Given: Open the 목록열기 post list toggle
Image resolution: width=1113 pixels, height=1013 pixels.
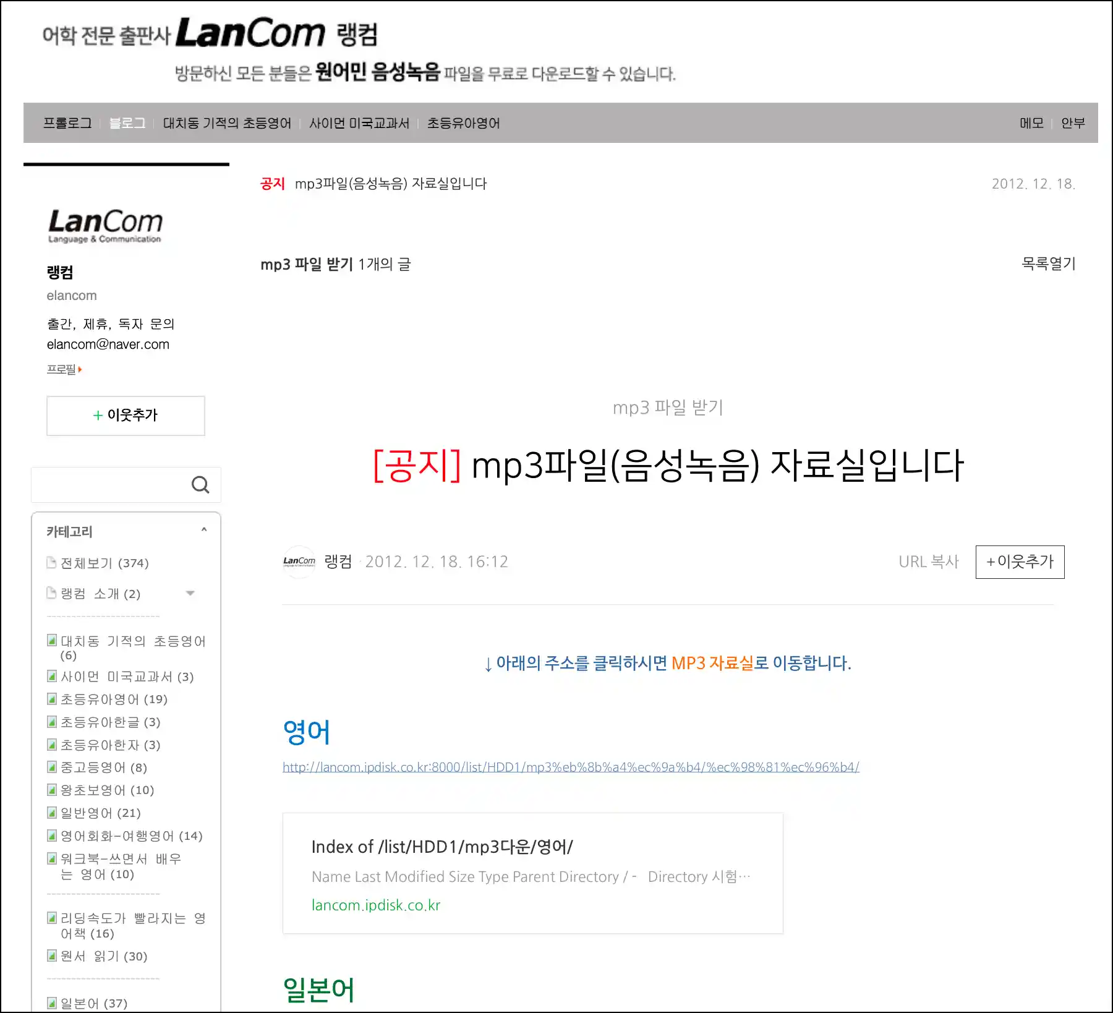Looking at the screenshot, I should (1049, 264).
